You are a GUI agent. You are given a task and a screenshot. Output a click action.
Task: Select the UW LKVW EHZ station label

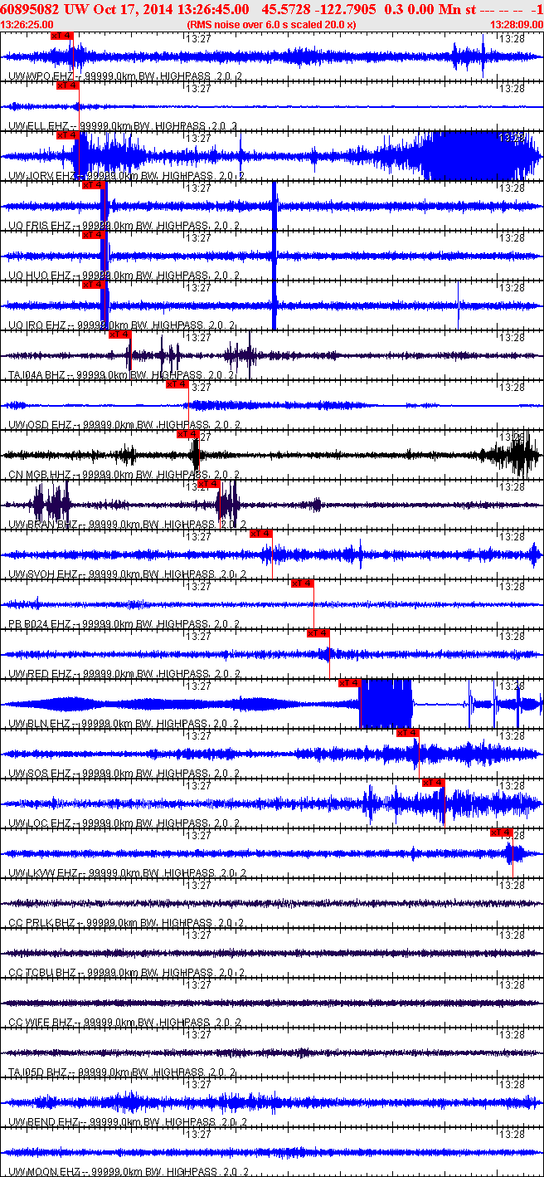pyautogui.click(x=44, y=873)
